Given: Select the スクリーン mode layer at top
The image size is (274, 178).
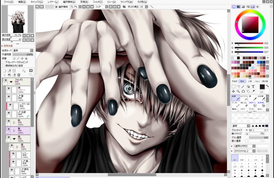Looking at the screenshot, I should (x=19, y=90).
